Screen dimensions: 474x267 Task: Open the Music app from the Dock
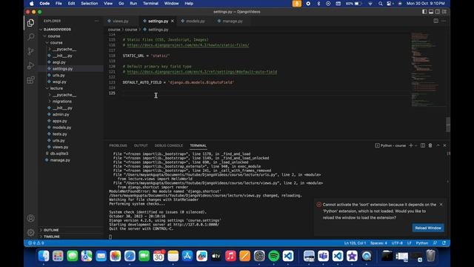coord(230,256)
